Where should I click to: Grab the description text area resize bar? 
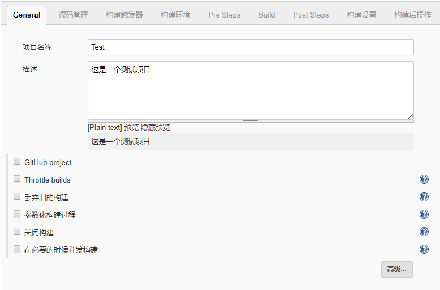click(251, 121)
